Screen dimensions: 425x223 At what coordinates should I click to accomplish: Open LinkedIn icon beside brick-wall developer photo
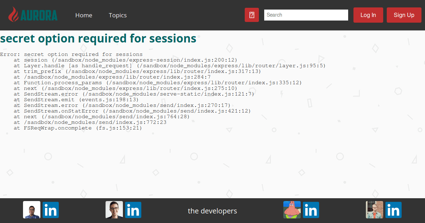(393, 210)
